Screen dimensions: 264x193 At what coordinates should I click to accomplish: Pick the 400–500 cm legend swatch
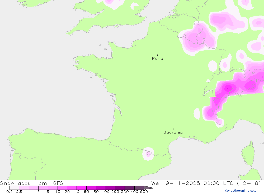pos(139,188)
